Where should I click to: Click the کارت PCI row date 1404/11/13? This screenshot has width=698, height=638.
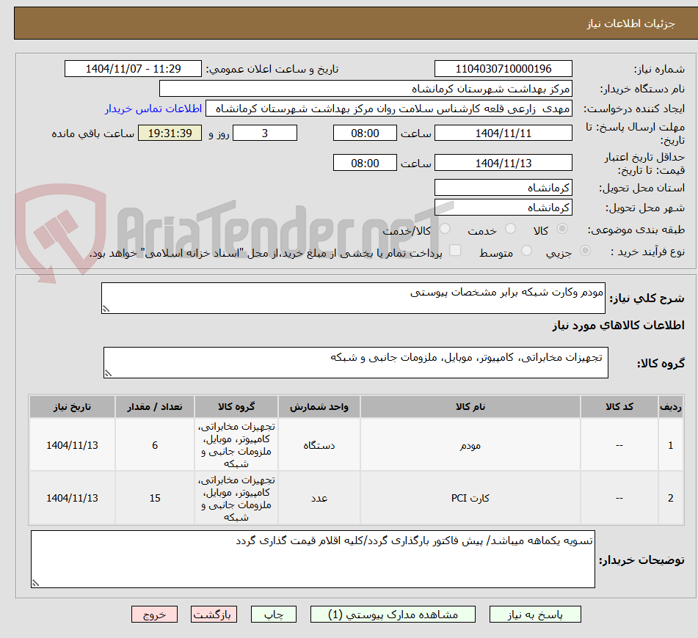pos(72,498)
